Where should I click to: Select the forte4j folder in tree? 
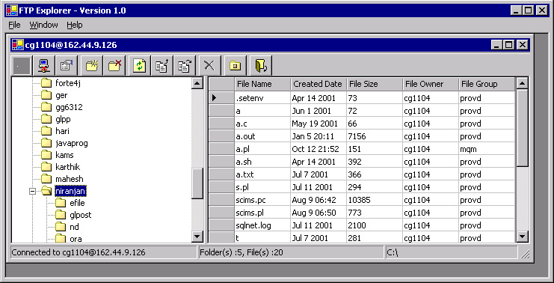click(x=68, y=84)
